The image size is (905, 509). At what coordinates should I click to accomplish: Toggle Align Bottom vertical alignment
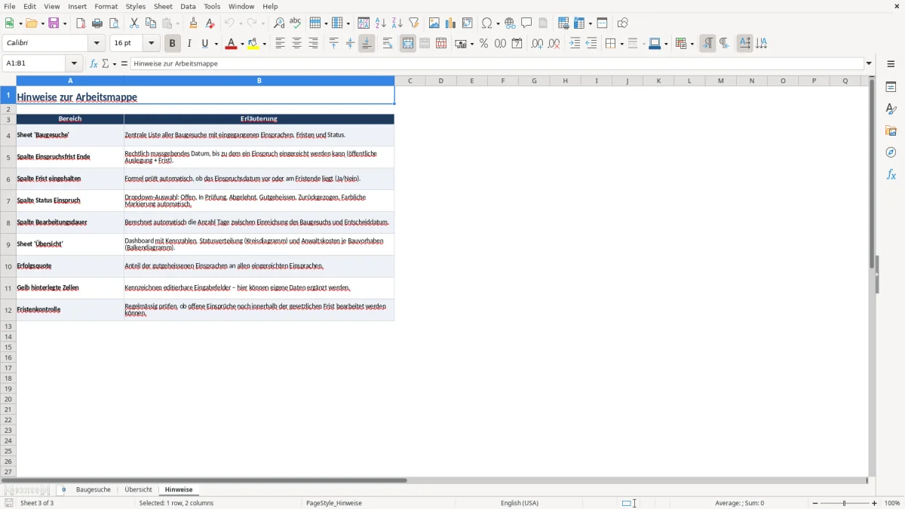pos(367,44)
